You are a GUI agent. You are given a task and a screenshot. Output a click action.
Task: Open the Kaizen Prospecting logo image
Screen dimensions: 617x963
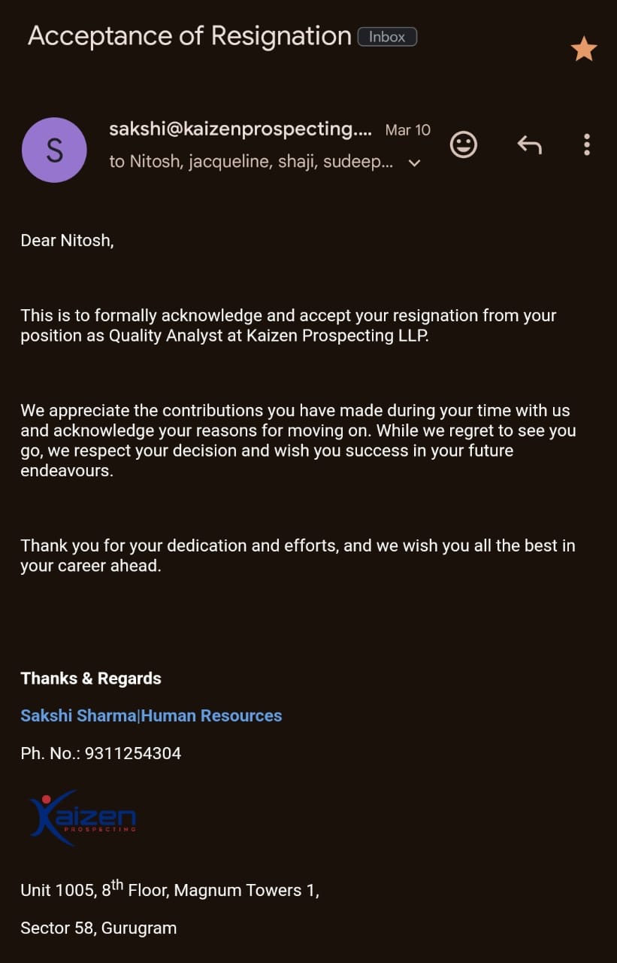[x=83, y=817]
